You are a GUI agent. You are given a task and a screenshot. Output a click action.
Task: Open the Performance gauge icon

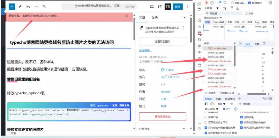(x=199, y=52)
